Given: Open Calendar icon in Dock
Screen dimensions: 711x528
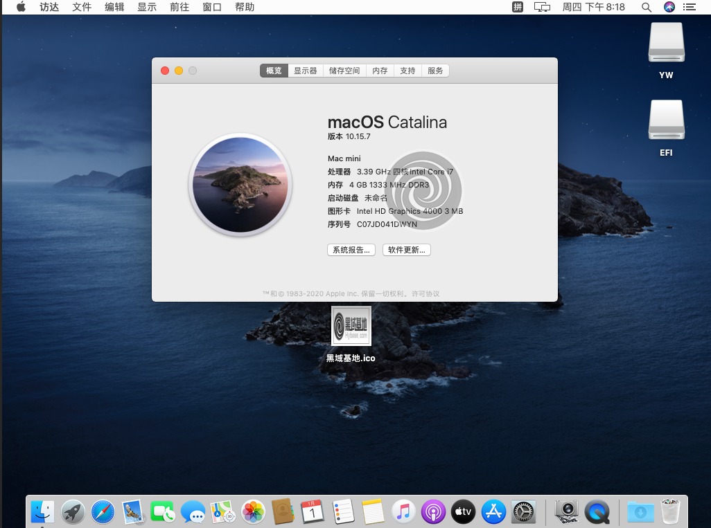Looking at the screenshot, I should point(313,512).
